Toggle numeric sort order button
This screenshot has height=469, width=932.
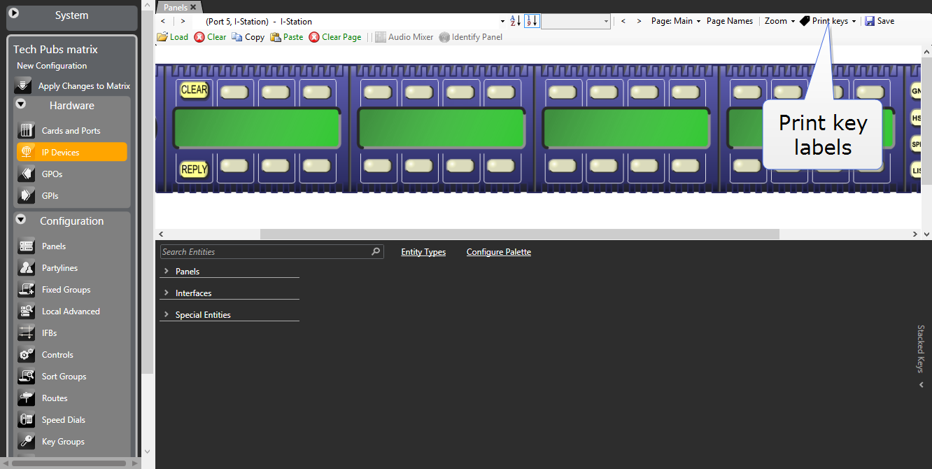pos(532,21)
